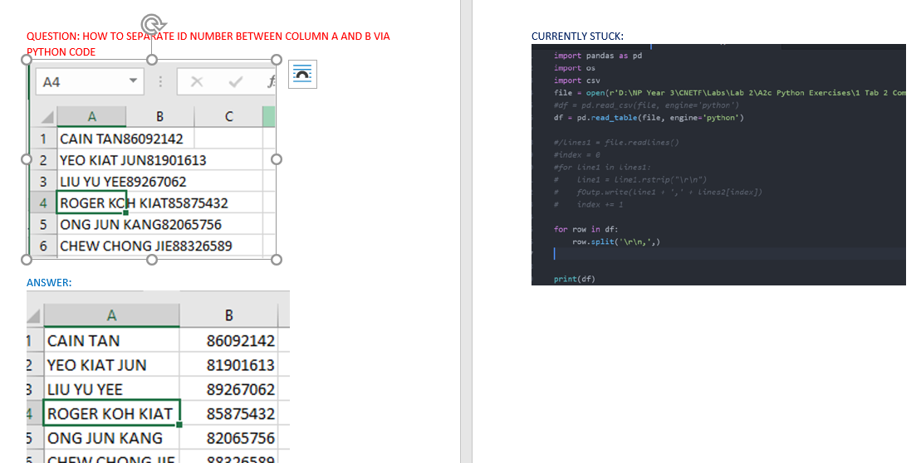Click the code line df = pd.read_table
The width and height of the screenshot is (921, 463).
(x=649, y=117)
